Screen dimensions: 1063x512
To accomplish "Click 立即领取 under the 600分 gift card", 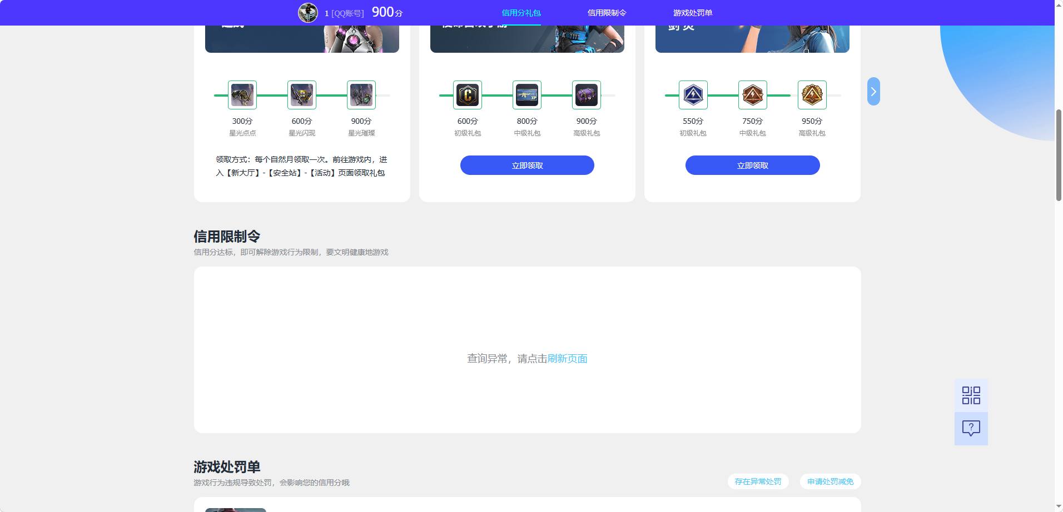I will click(527, 165).
